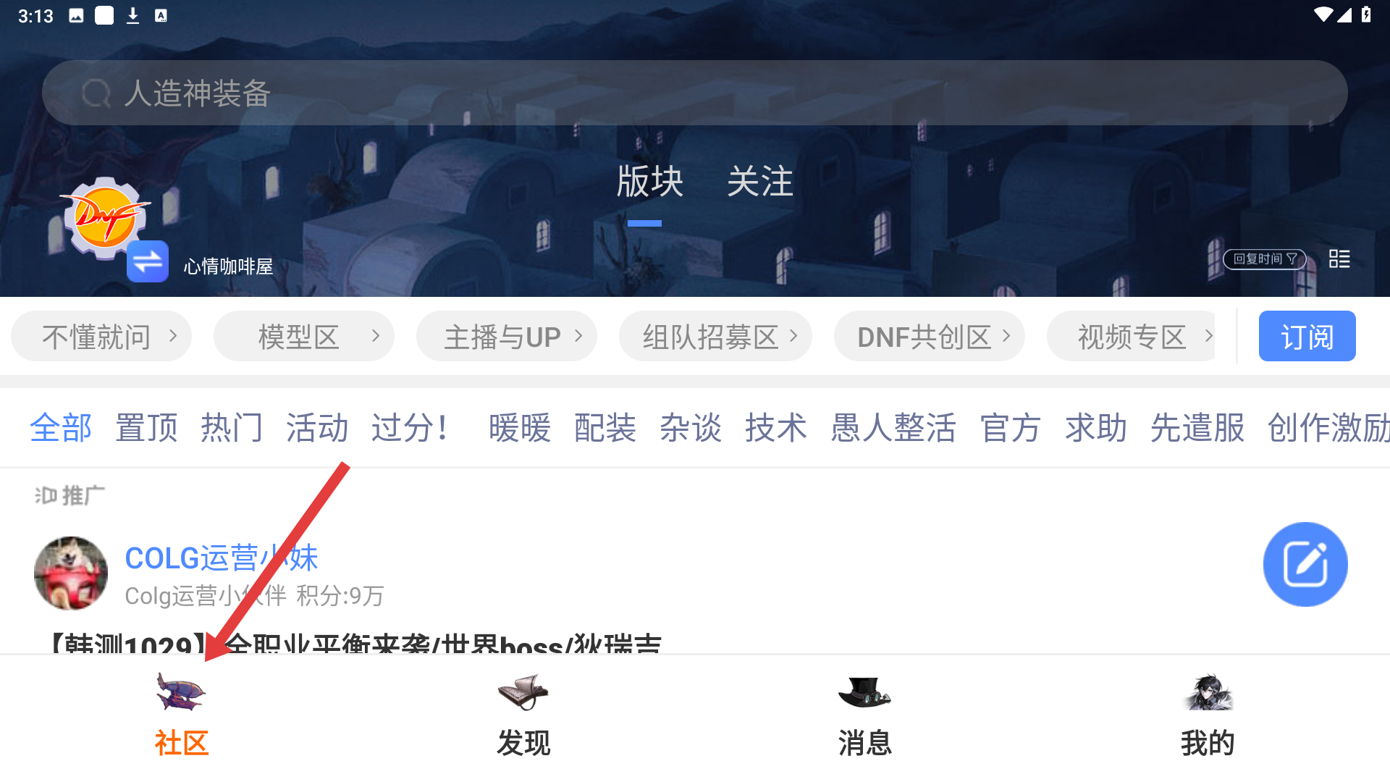Viewport: 1390px width, 782px height.
Task: Open the 消息 messages hat icon
Action: tap(864, 693)
